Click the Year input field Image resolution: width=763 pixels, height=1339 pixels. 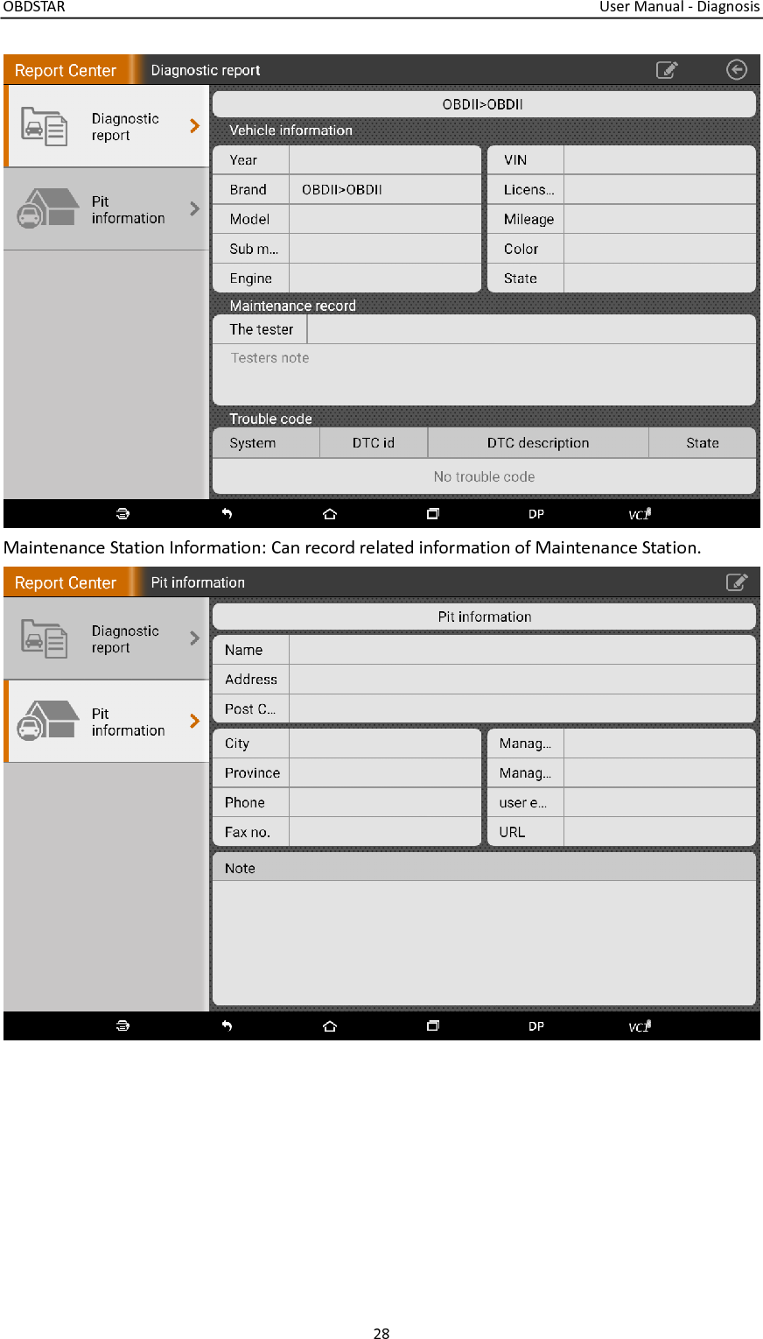(385, 160)
